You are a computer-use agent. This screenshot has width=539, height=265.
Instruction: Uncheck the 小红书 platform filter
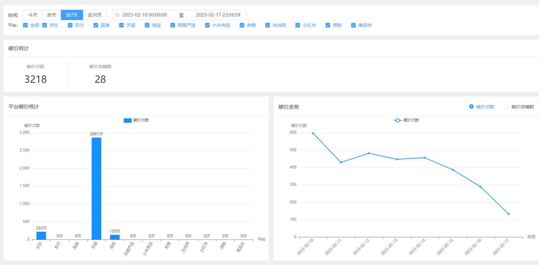[298, 25]
